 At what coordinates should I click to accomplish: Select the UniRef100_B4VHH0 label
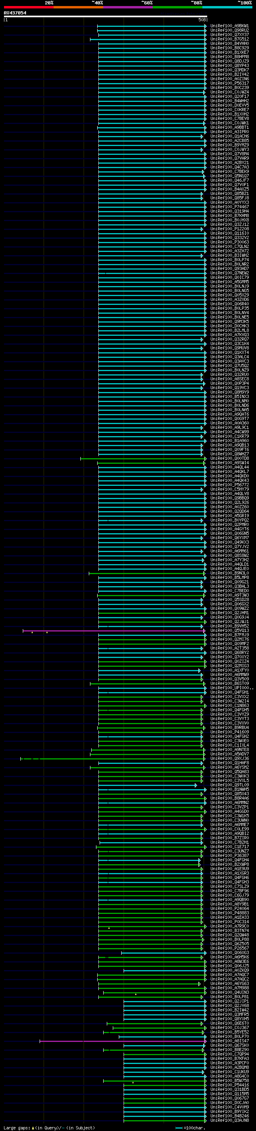(229, 43)
